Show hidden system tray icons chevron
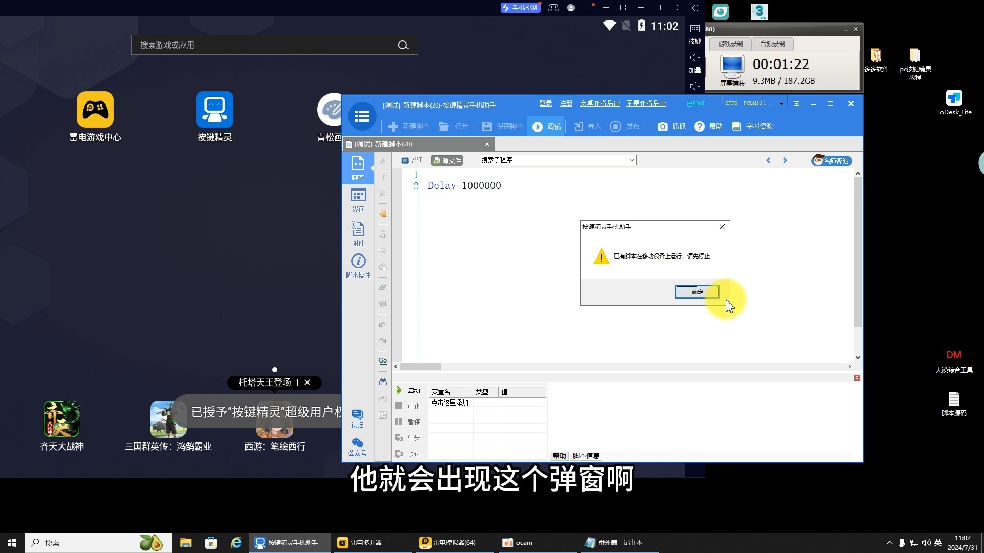 click(x=889, y=543)
